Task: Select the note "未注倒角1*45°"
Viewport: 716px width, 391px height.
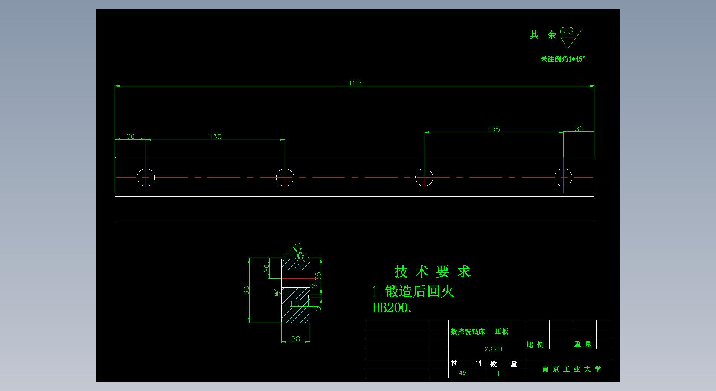Action: click(563, 59)
